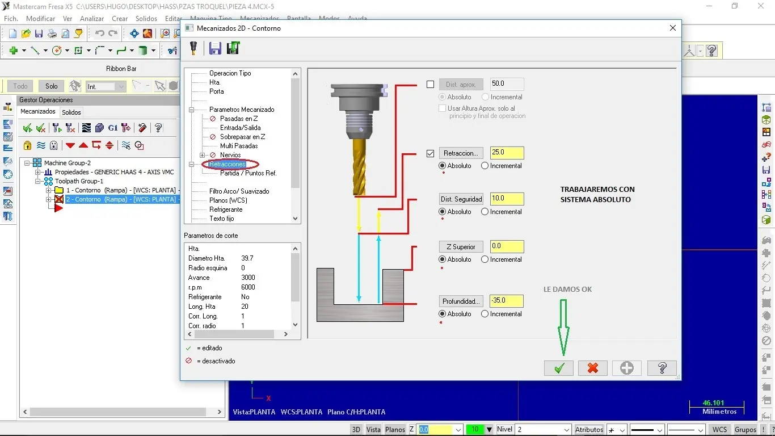The height and width of the screenshot is (436, 775).
Task: Open the Fich. menu
Action: click(x=11, y=19)
